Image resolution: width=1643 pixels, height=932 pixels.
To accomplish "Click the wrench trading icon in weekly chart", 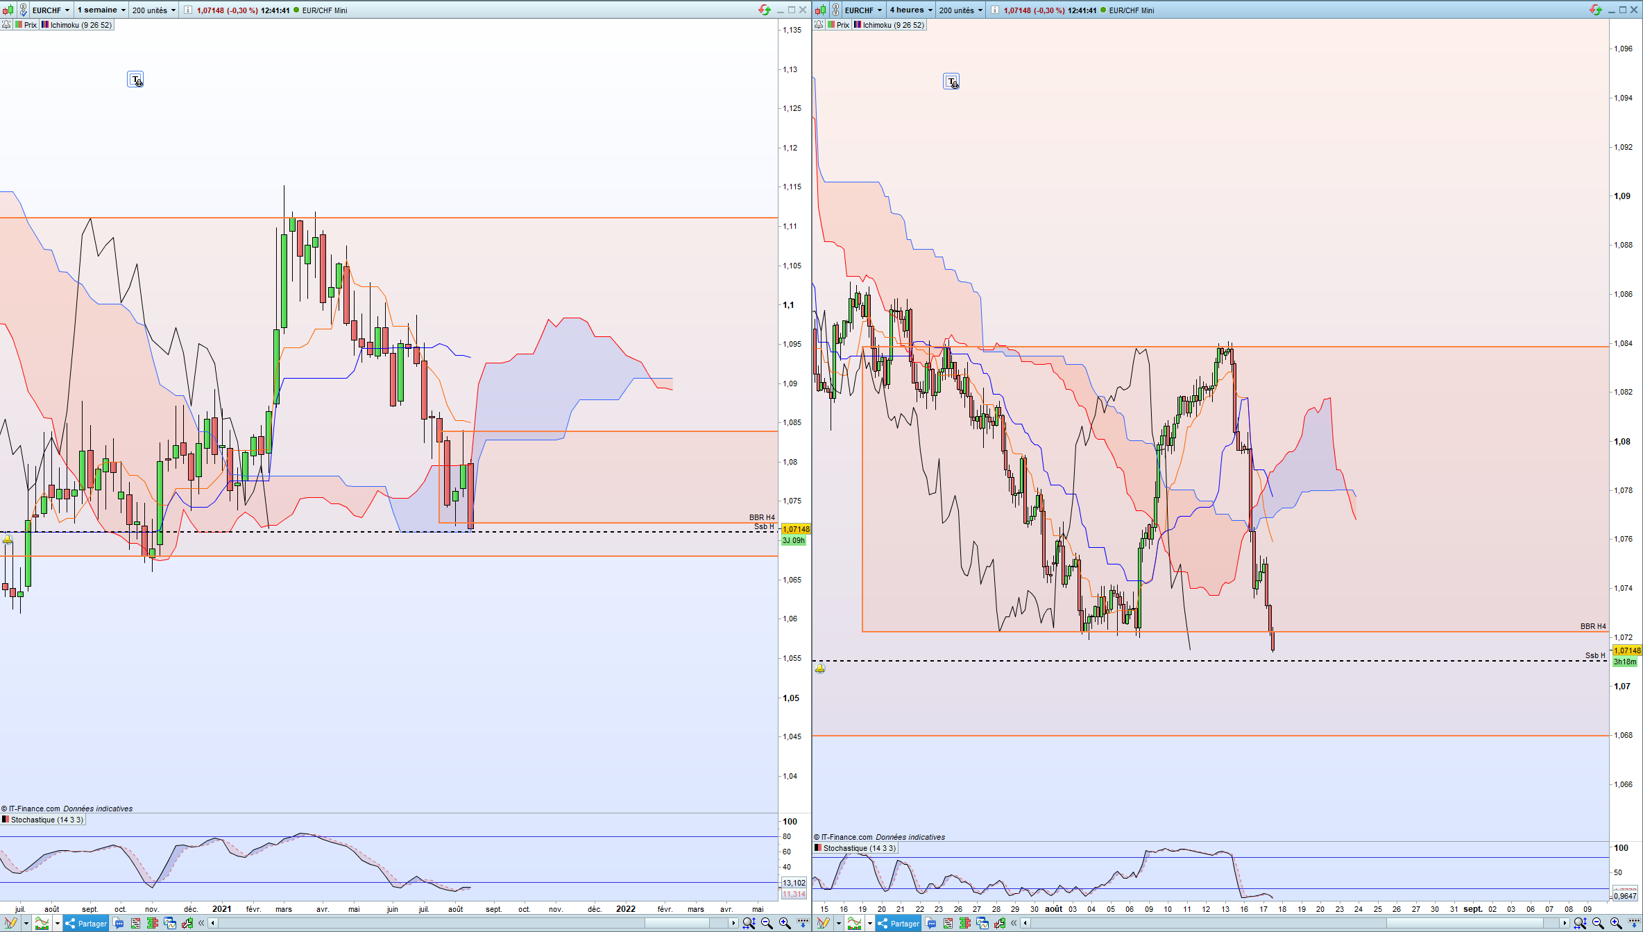I will [187, 923].
